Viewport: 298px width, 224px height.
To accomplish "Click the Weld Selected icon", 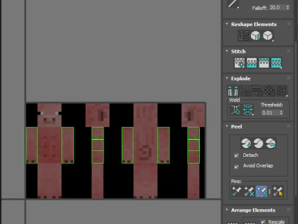I will (248, 110).
